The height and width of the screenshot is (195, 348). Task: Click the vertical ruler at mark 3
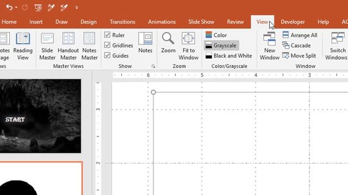98,109
